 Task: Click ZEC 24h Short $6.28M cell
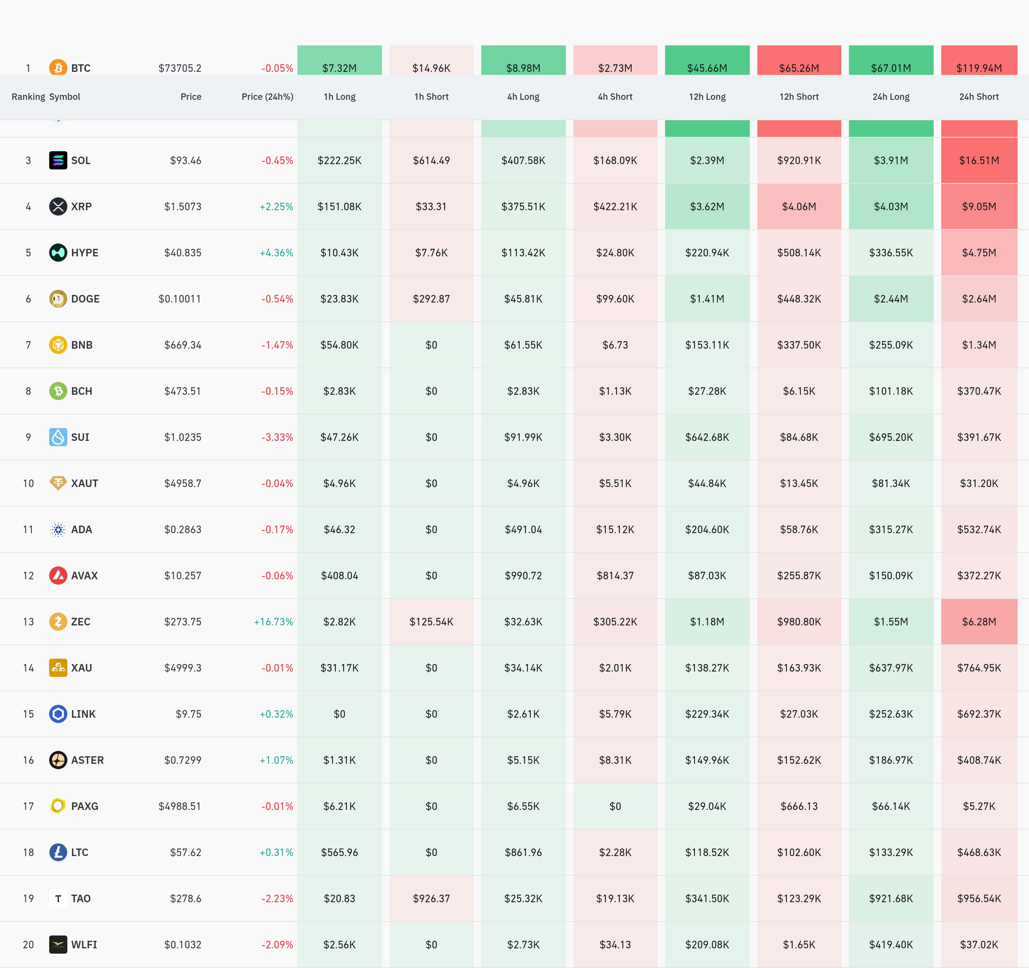978,621
